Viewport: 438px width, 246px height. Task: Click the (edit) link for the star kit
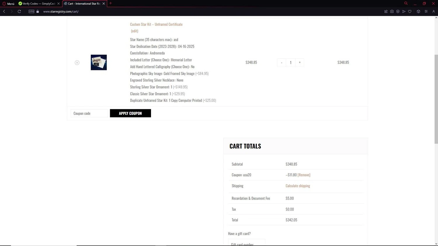point(135,31)
